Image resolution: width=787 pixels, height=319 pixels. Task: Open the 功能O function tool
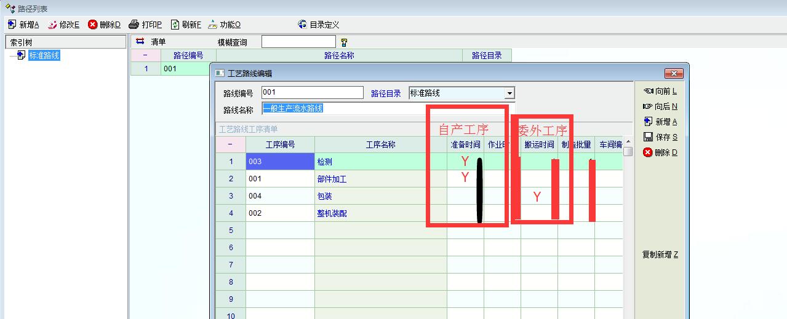(x=213, y=25)
